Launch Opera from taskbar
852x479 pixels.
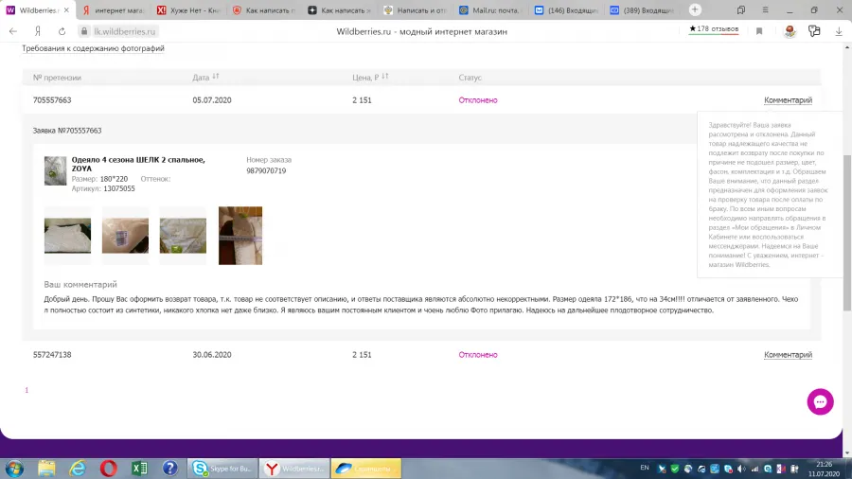(109, 469)
